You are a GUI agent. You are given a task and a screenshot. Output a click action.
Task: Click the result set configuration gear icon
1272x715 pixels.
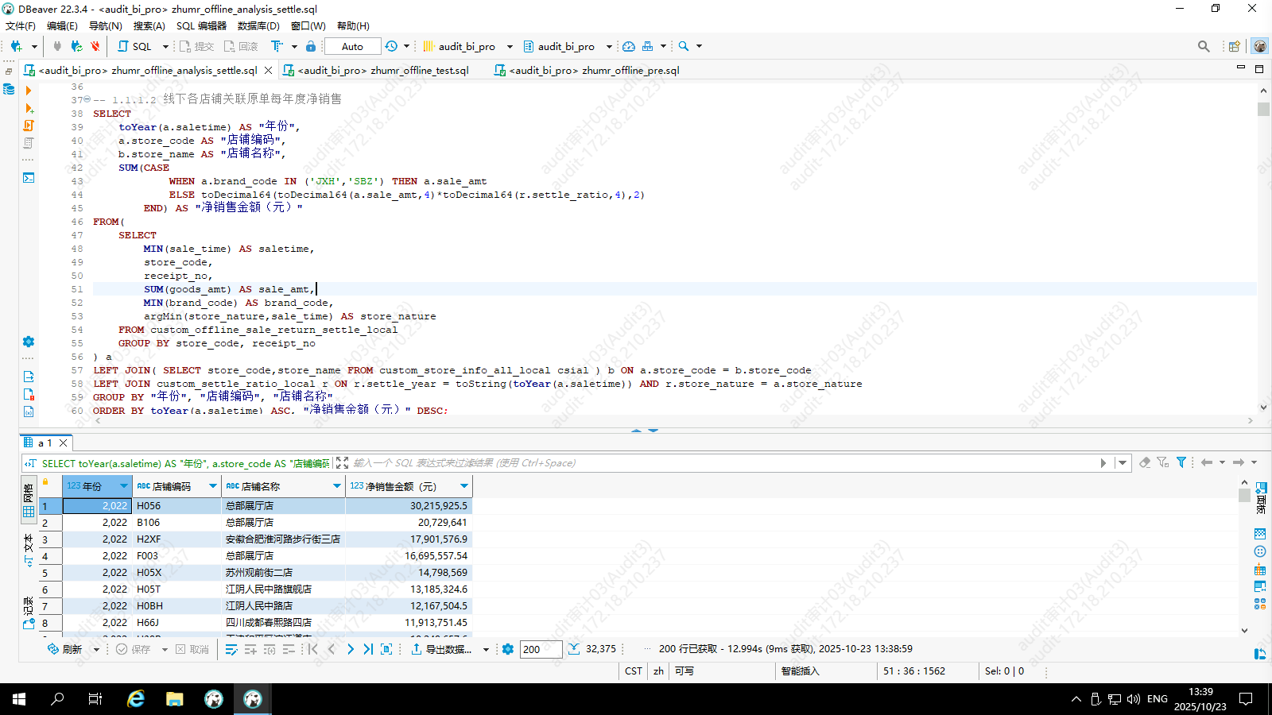pyautogui.click(x=508, y=649)
